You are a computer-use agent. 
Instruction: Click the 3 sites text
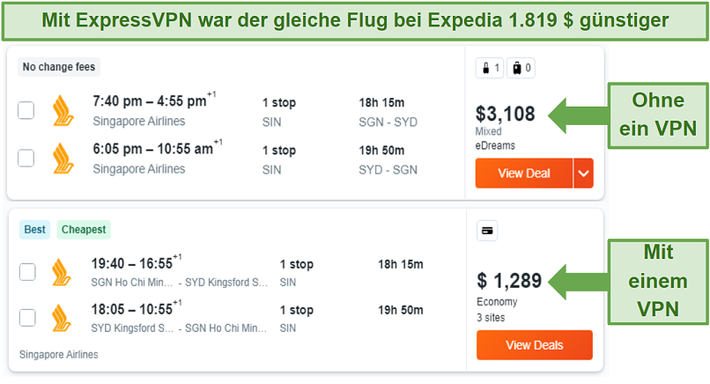[x=491, y=317]
